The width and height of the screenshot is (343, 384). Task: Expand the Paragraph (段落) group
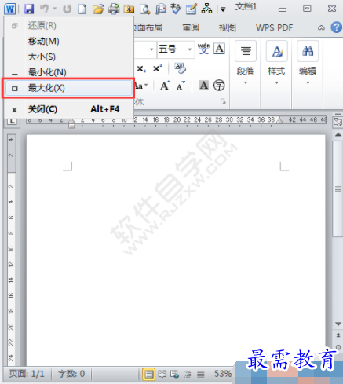(x=246, y=63)
